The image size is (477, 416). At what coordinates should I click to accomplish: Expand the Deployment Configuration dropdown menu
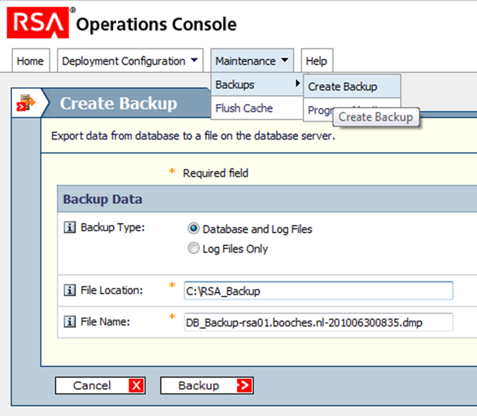(130, 61)
